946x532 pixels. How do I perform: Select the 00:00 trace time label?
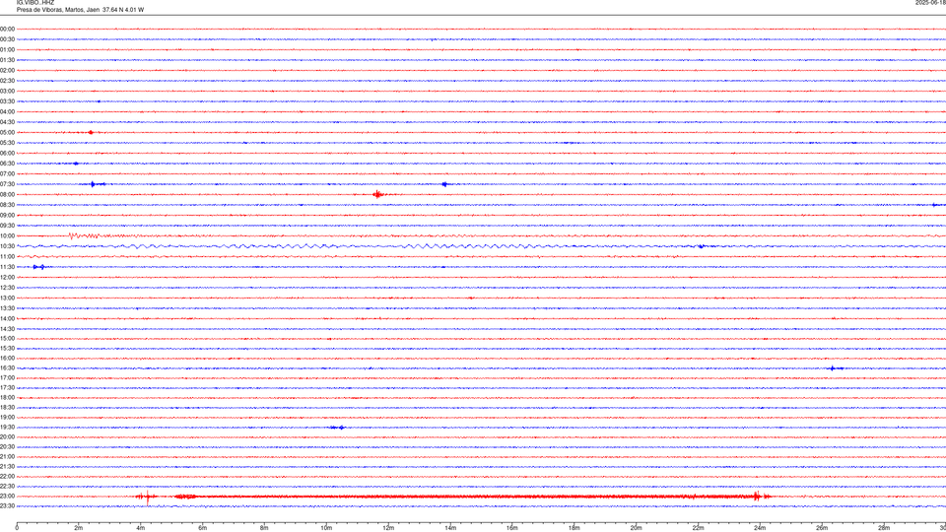pos(7,29)
